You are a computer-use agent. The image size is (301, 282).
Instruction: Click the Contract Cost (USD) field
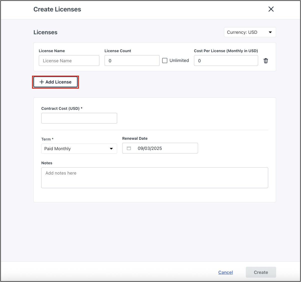click(79, 118)
